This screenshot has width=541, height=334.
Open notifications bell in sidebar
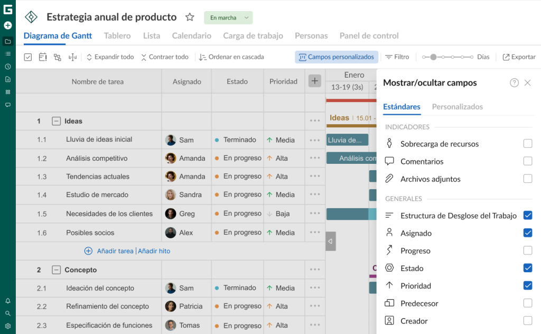click(8, 301)
